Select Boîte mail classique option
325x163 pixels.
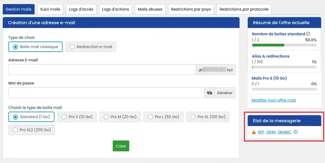(35, 47)
